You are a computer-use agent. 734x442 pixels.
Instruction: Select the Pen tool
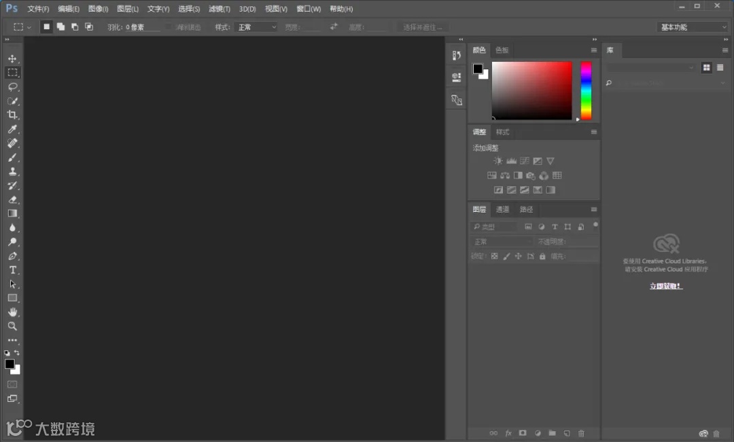12,256
